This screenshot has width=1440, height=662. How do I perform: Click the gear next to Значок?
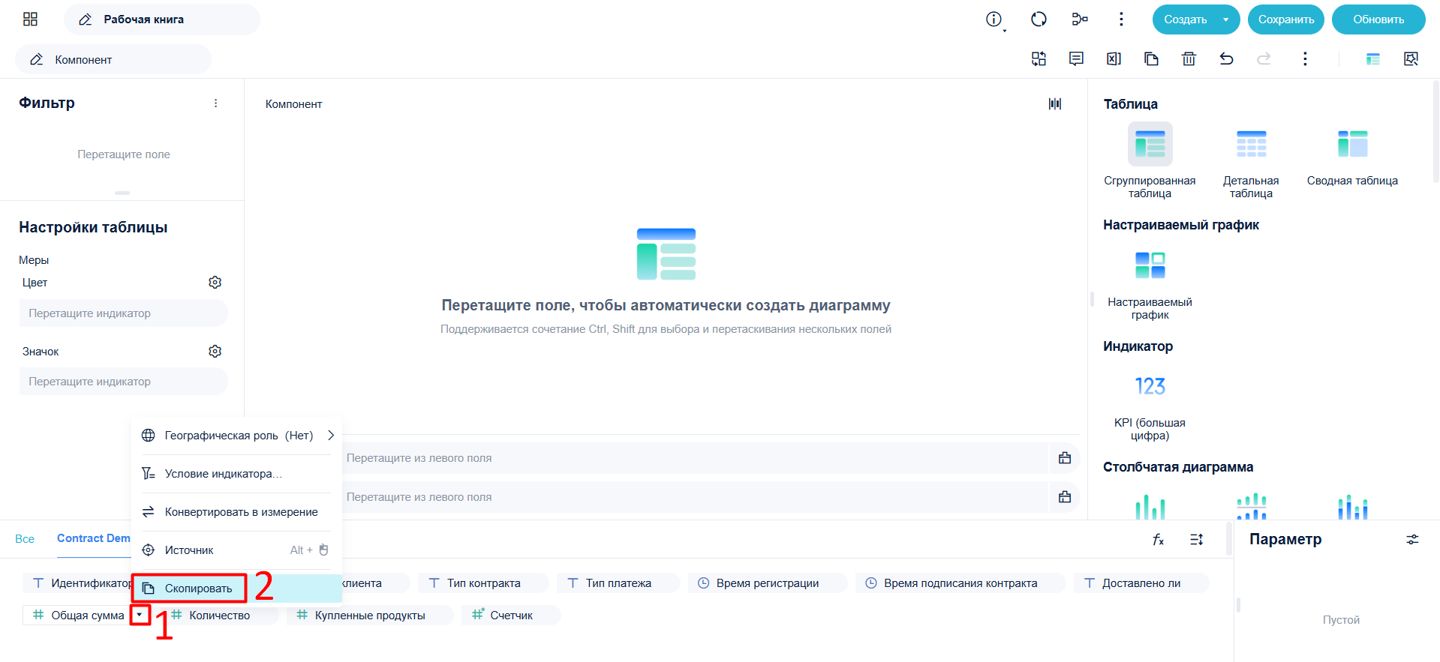click(215, 352)
